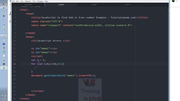Click the closing head tag
The width and height of the screenshot is (180, 101).
[x=30, y=33]
